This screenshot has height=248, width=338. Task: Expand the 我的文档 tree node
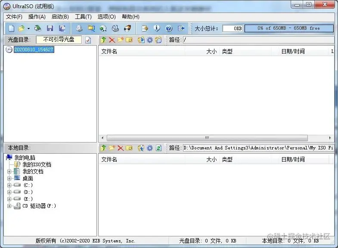pyautogui.click(x=9, y=171)
